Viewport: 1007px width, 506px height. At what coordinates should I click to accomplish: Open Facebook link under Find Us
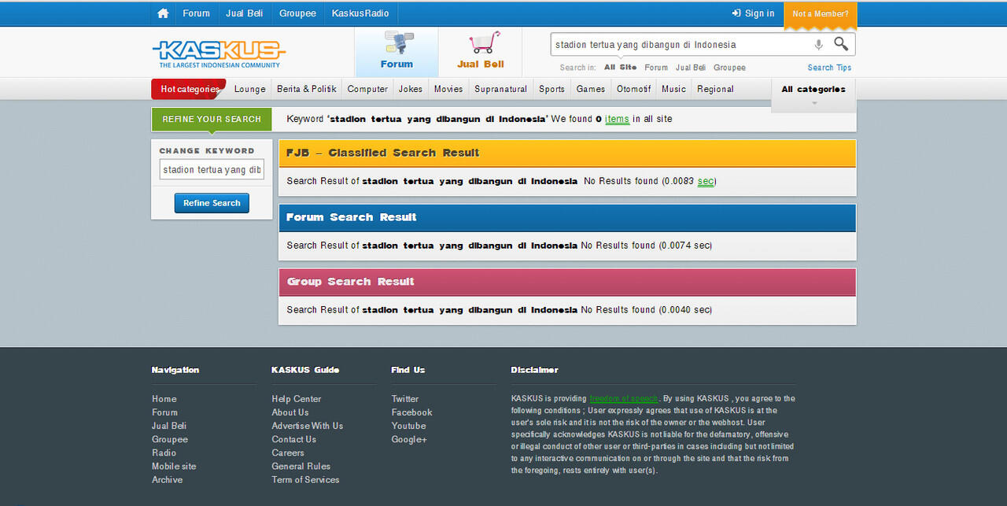coord(412,412)
